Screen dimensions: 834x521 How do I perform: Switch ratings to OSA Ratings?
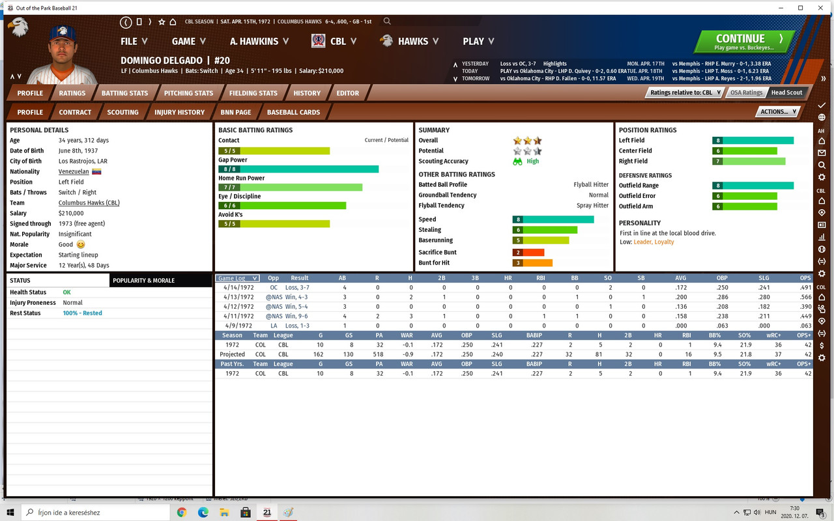746,92
